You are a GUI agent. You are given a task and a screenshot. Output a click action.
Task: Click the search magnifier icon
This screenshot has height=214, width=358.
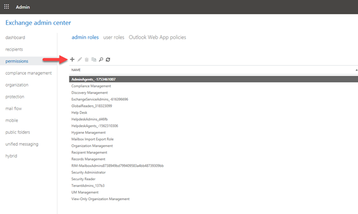point(101,60)
